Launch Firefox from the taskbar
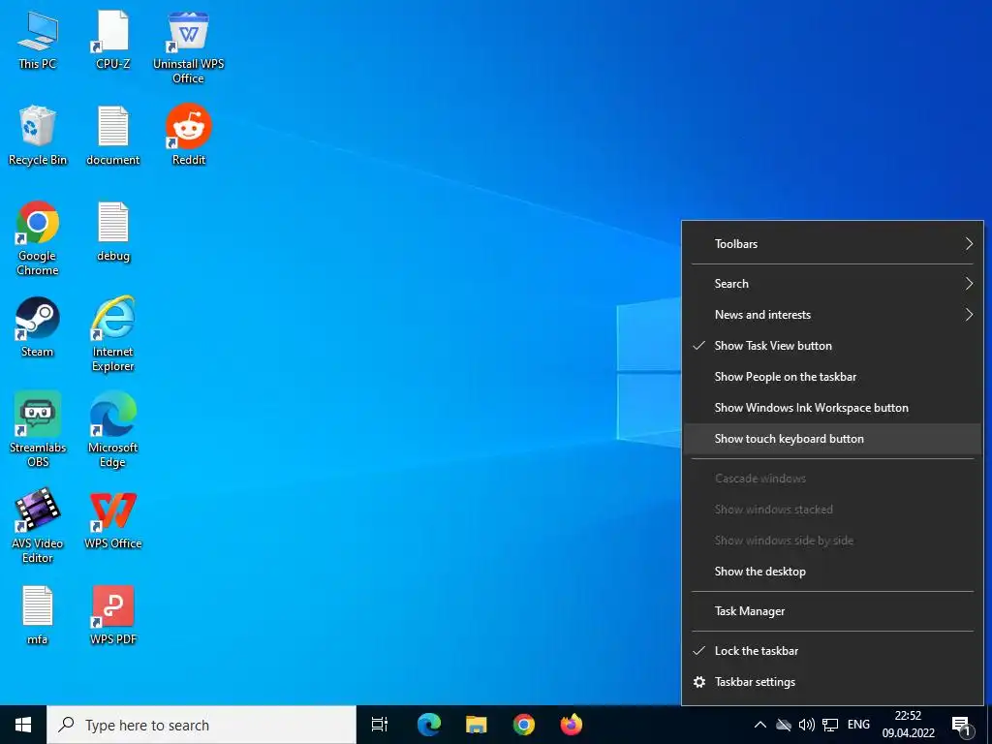This screenshot has height=744, width=992. (572, 725)
